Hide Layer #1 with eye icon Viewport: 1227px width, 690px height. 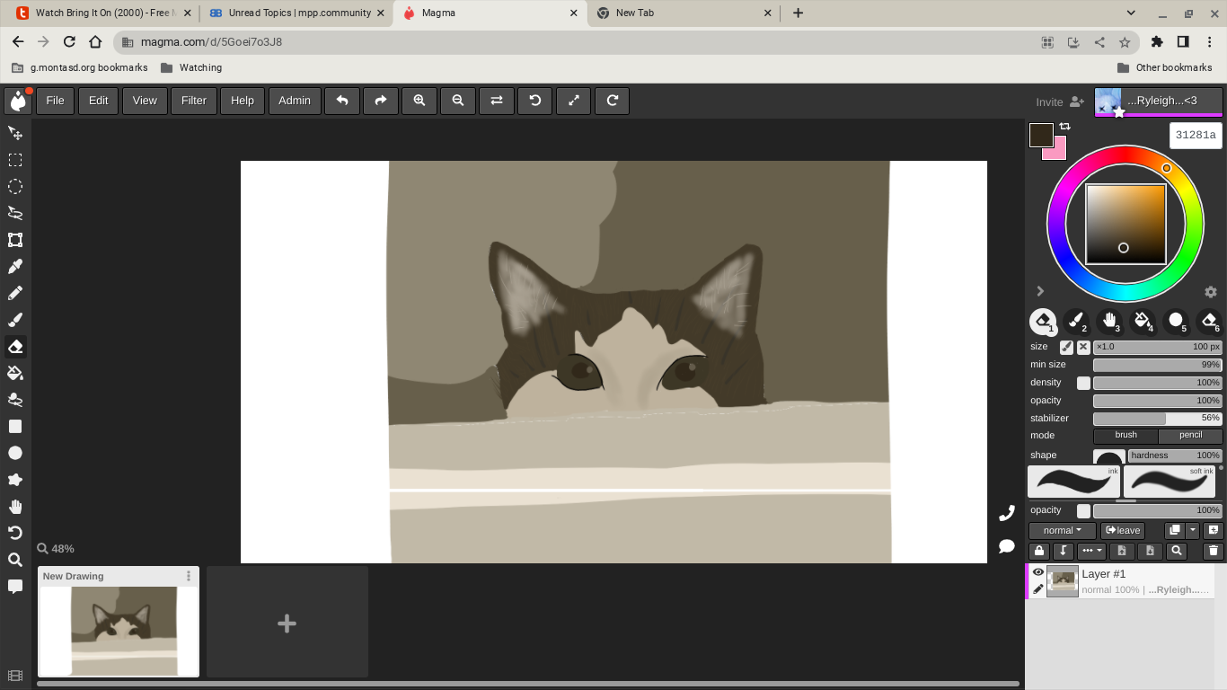1038,572
